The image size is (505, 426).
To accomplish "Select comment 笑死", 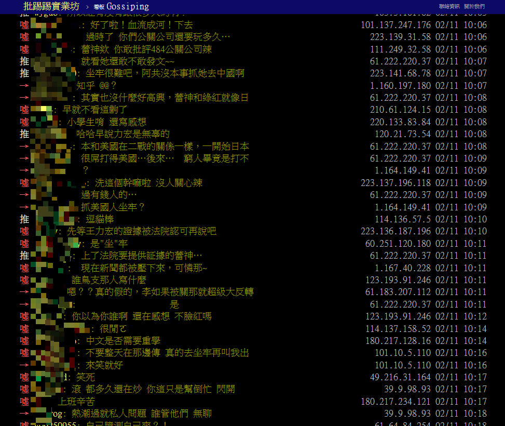I will pyautogui.click(x=85, y=377).
